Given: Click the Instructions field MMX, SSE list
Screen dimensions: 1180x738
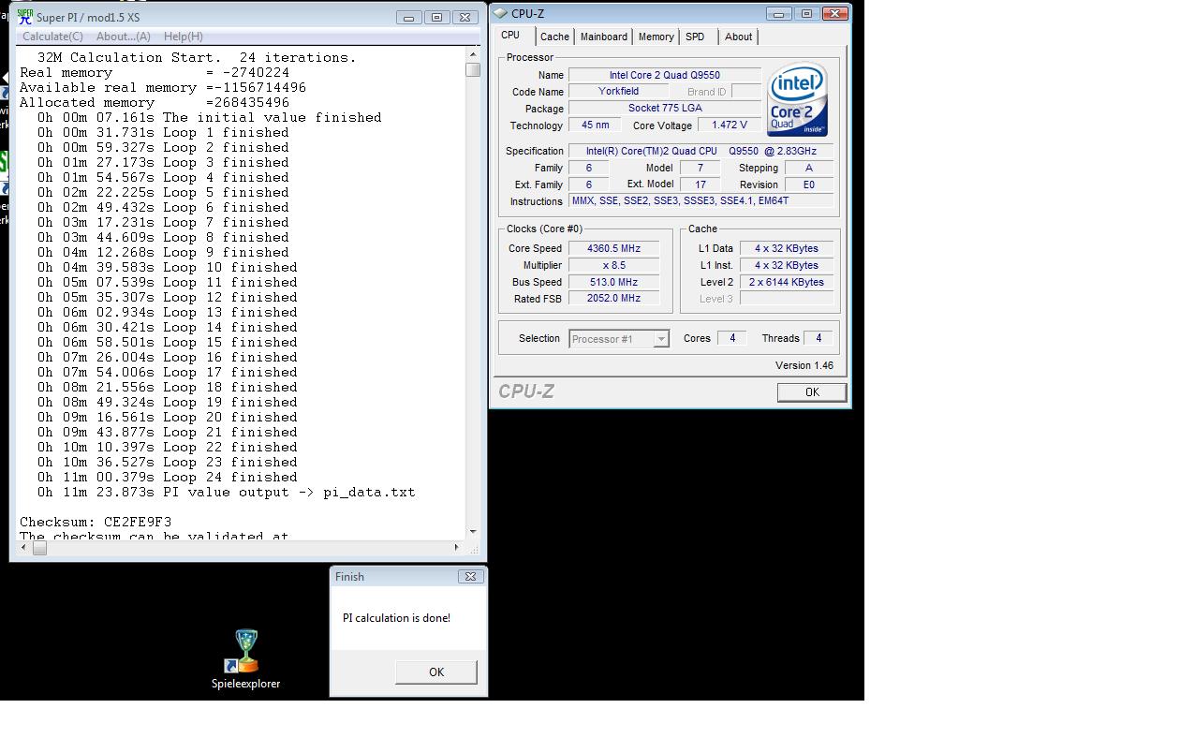Looking at the screenshot, I should [701, 201].
